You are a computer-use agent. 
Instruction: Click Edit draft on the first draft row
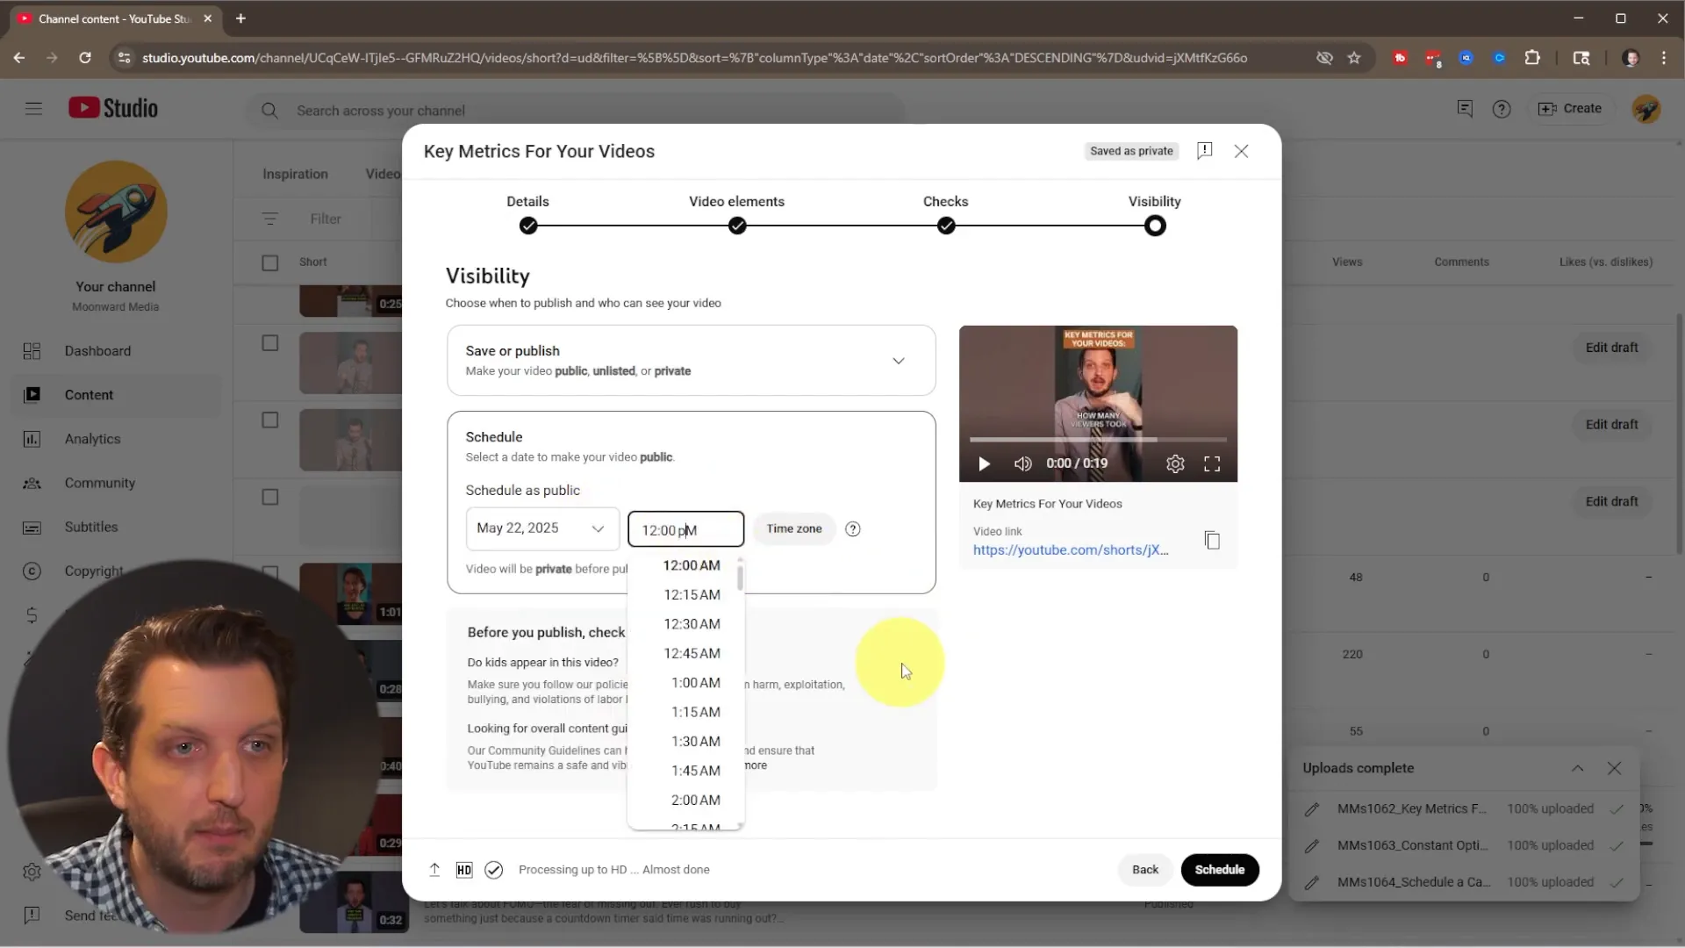[x=1611, y=348]
